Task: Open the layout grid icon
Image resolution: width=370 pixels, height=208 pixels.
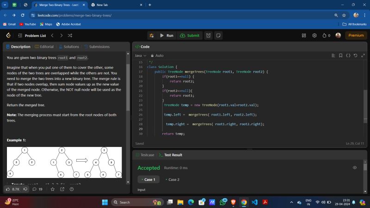Action: click(x=304, y=36)
